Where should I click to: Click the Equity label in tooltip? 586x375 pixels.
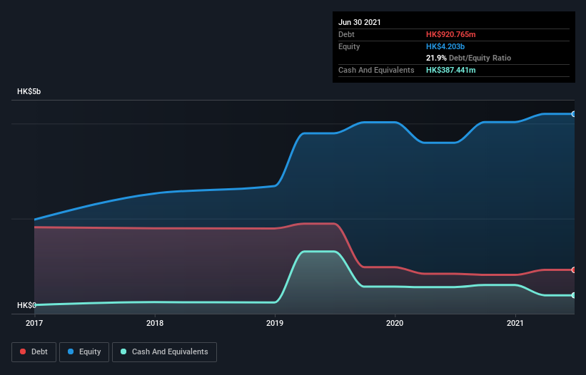[349, 46]
